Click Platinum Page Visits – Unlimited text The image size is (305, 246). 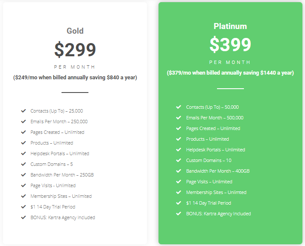coord(209,182)
